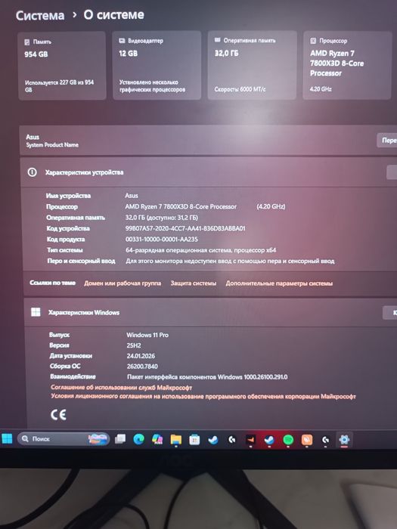The width and height of the screenshot is (397, 529).
Task: Collapse the Характеристики устройства section
Action: point(392,172)
